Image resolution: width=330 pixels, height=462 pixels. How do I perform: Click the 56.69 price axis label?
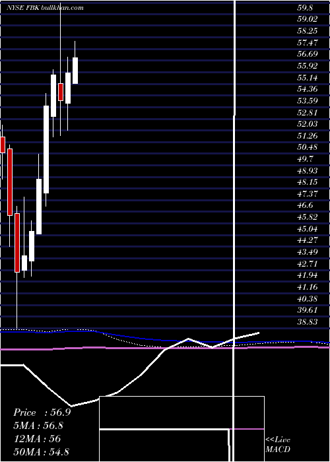point(307,54)
